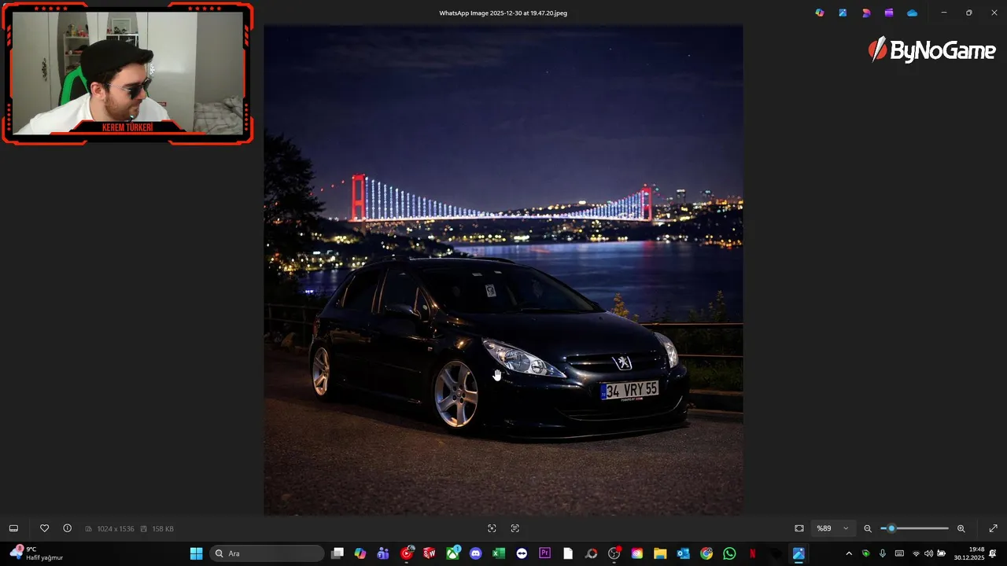This screenshot has width=1007, height=566.
Task: Click the fit to window icon
Action: tap(799, 528)
